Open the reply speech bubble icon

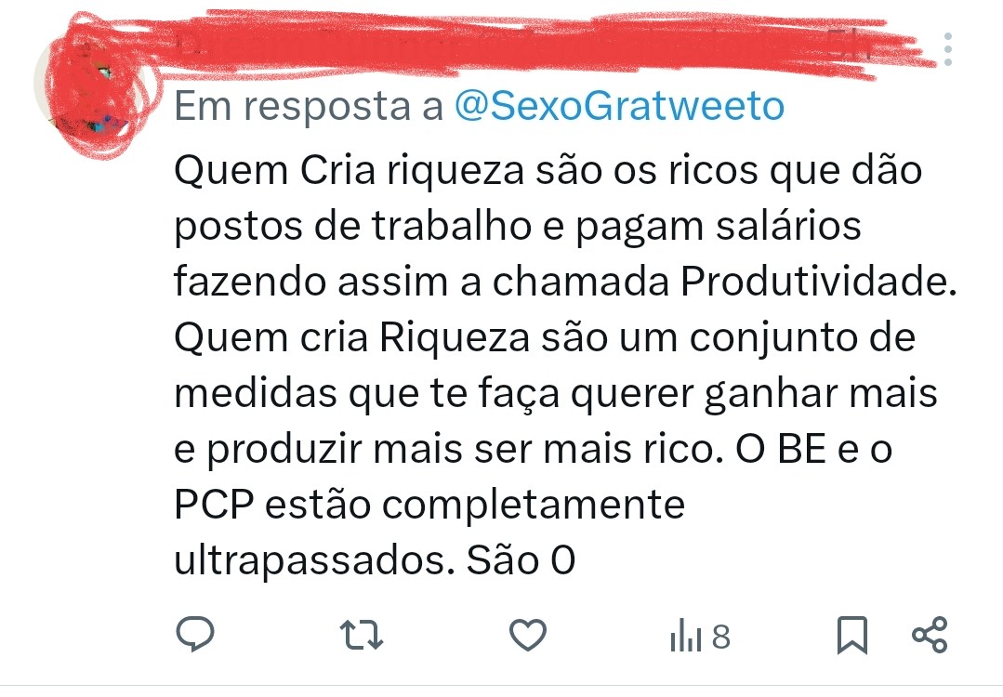pos(195,635)
